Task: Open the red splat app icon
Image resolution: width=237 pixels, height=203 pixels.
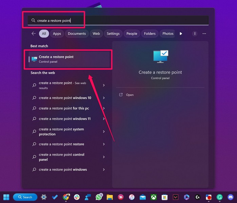Action: click(x=209, y=197)
